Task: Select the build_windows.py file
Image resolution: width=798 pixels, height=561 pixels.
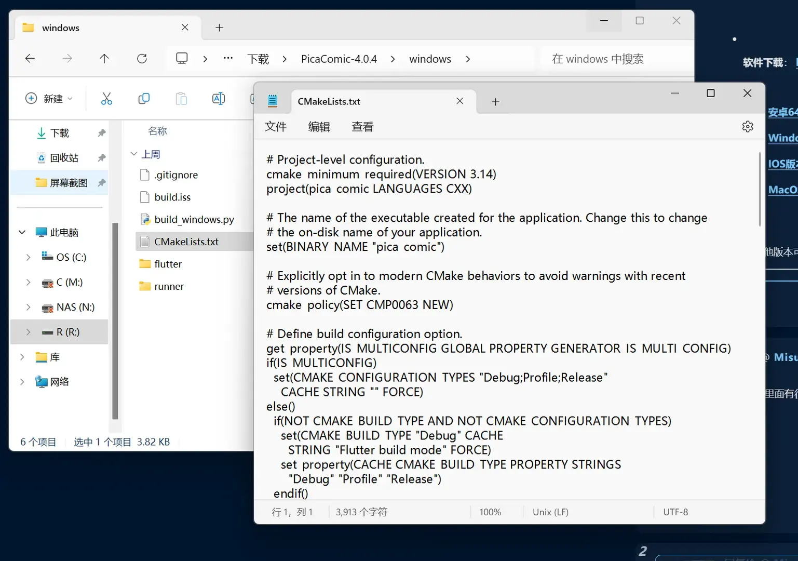Action: [x=194, y=219]
